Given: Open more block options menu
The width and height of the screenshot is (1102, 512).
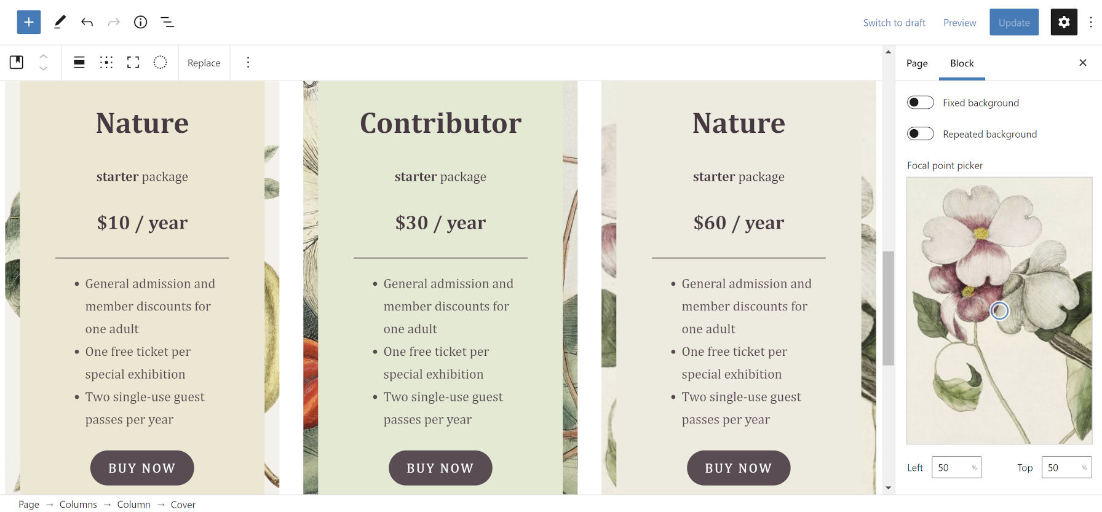Looking at the screenshot, I should [x=248, y=62].
